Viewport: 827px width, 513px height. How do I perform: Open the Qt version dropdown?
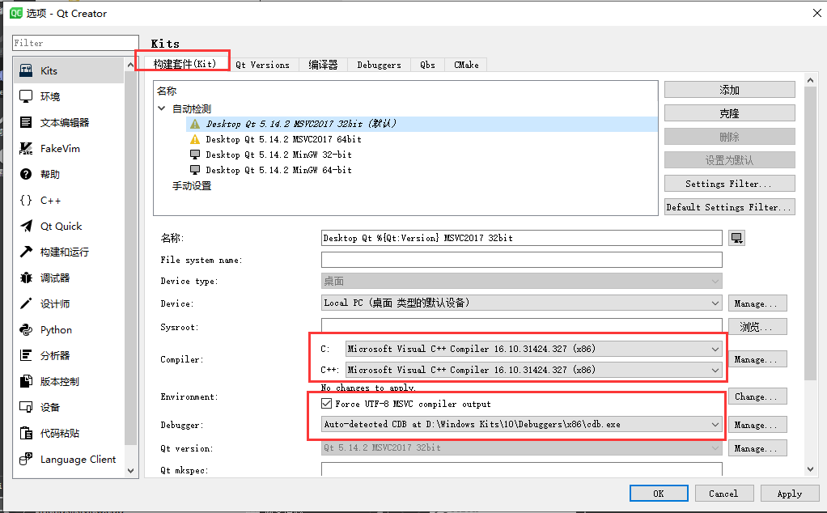(x=522, y=447)
